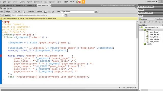Open the Site menu
163x91 pixels.
[46, 2]
